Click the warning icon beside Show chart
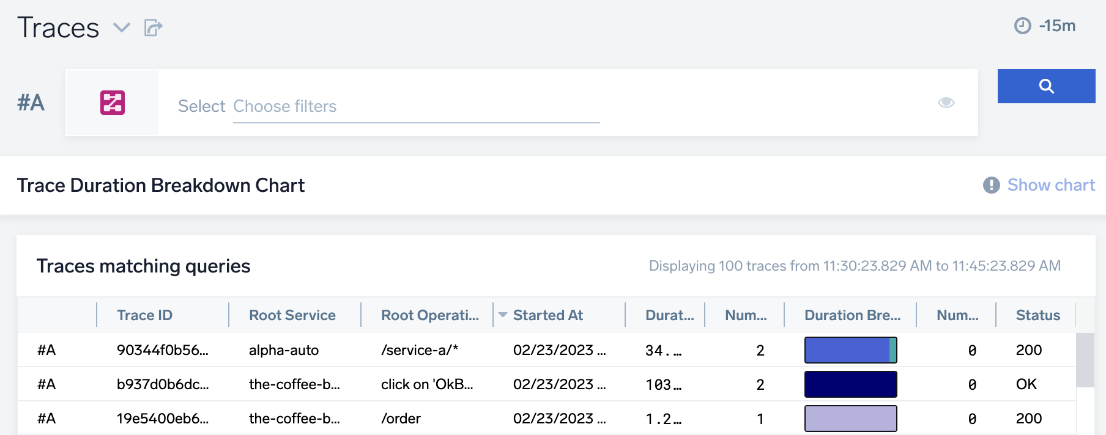Screen dimensions: 1106x435 [x=991, y=185]
